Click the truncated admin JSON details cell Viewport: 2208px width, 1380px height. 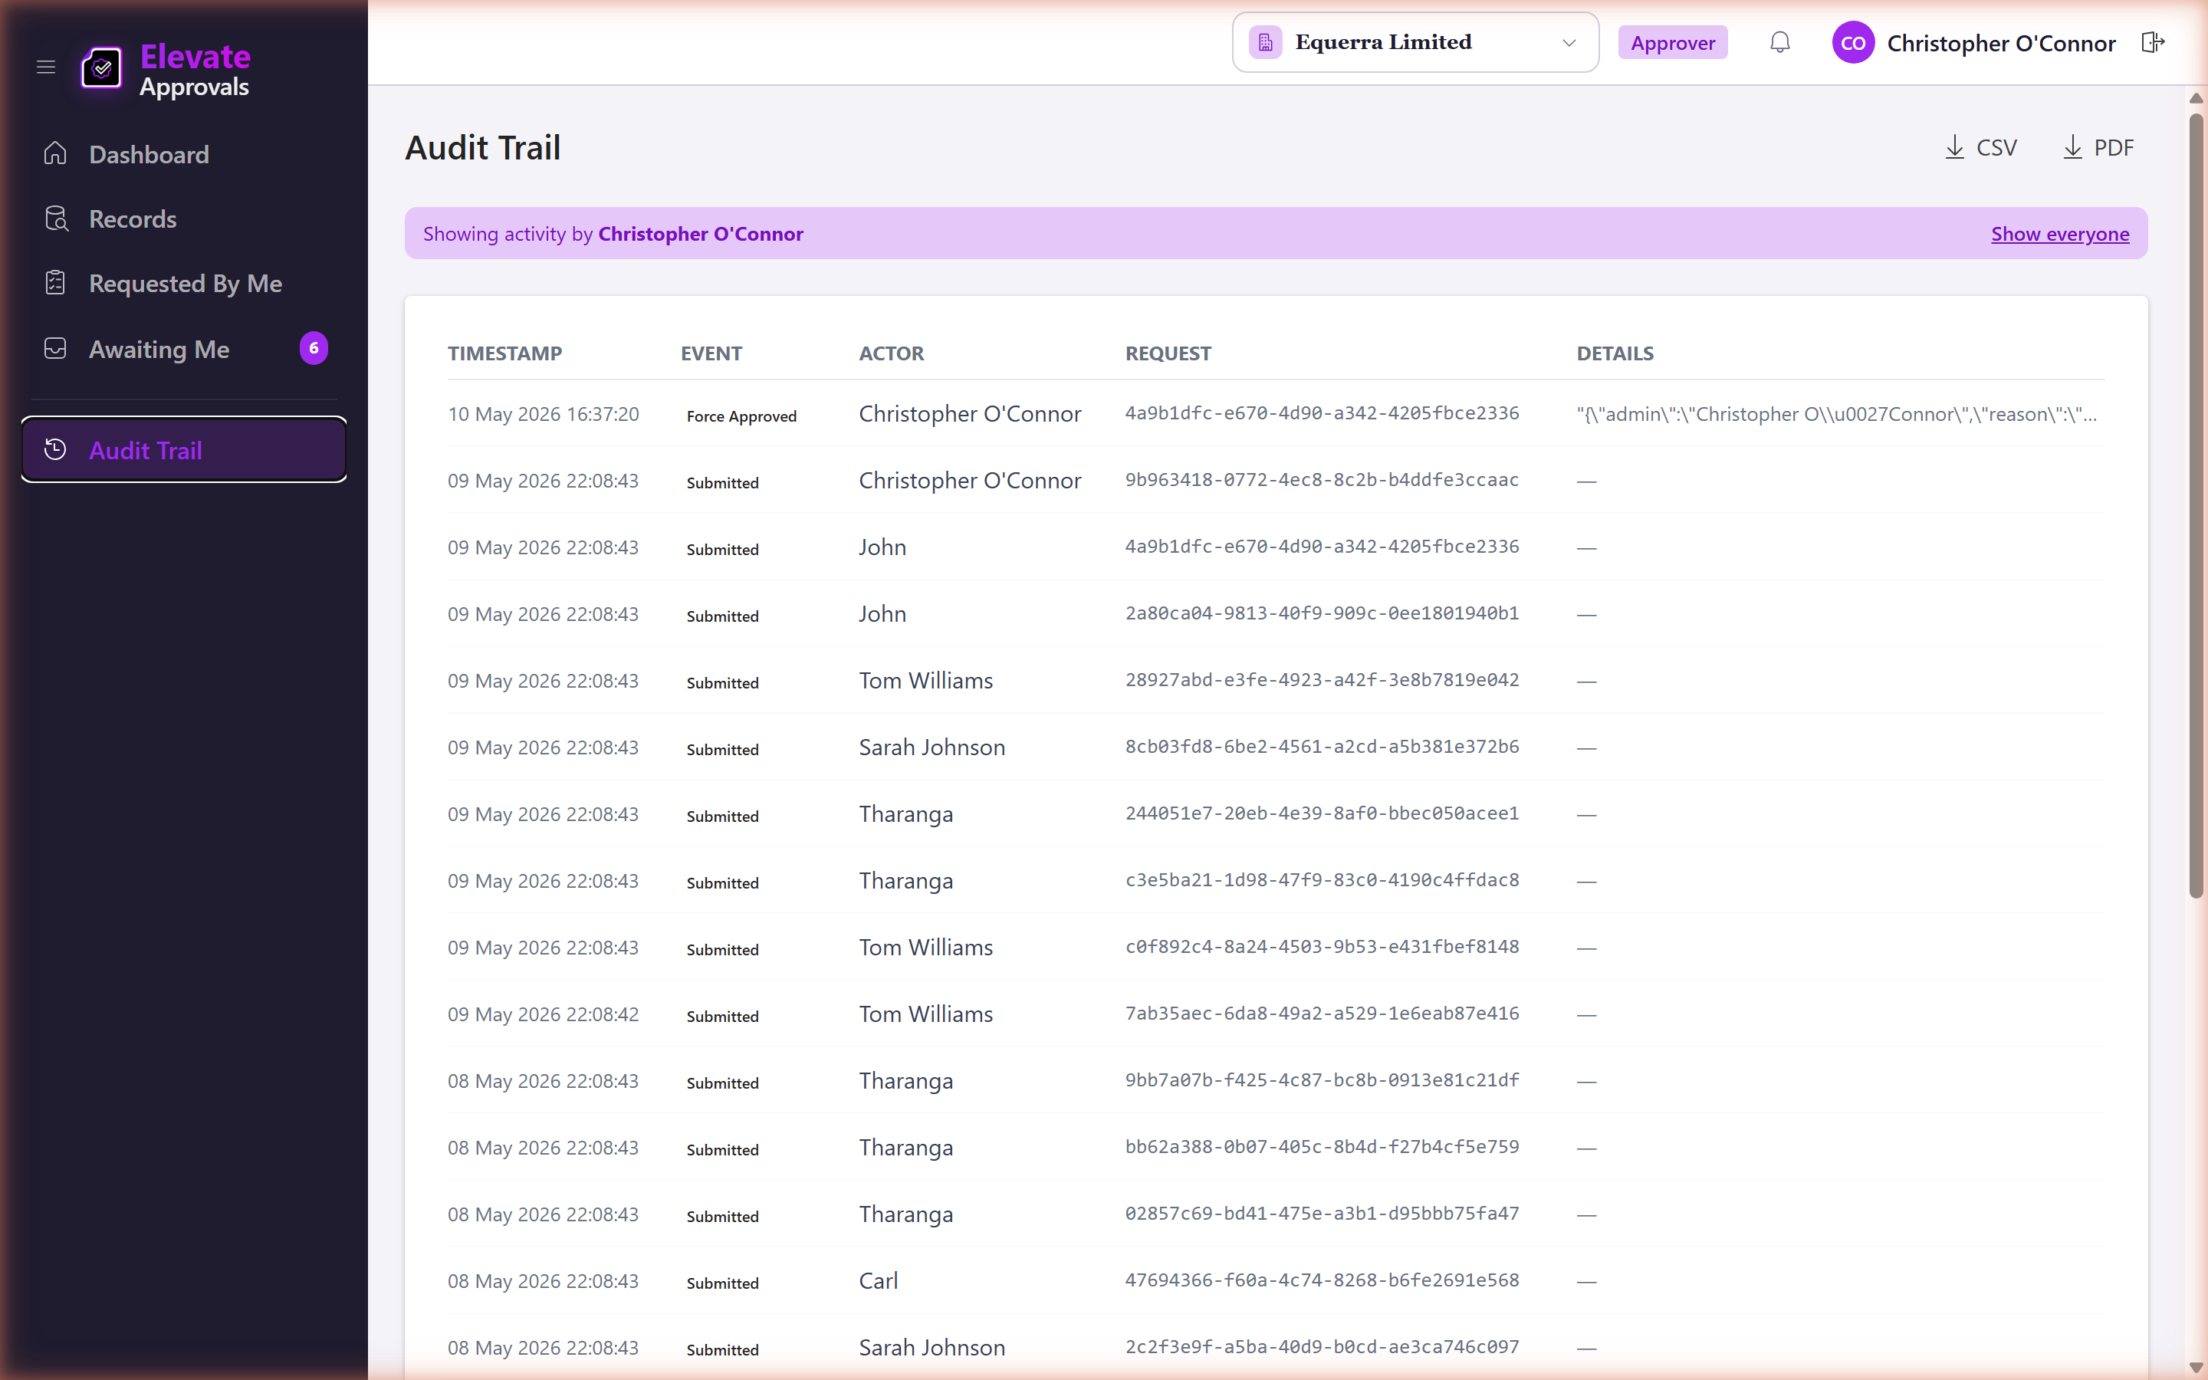click(x=1837, y=414)
